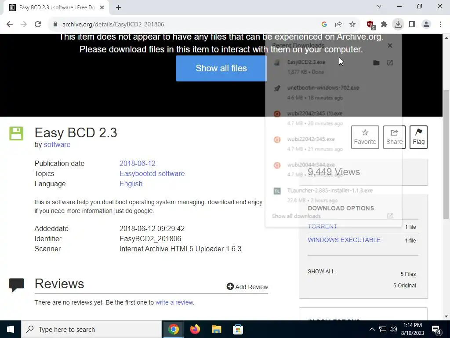
Task: Select the WINDOWS EXECUTABLE download option
Action: pyautogui.click(x=344, y=240)
